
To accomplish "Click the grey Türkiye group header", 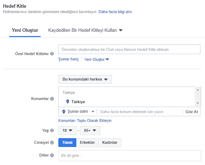I will (x=69, y=93).
